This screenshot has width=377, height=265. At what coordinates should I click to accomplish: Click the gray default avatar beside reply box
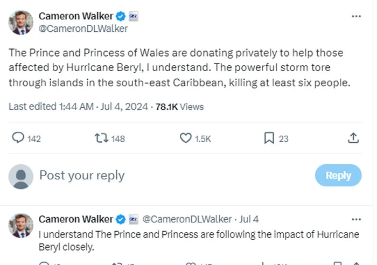(22, 176)
